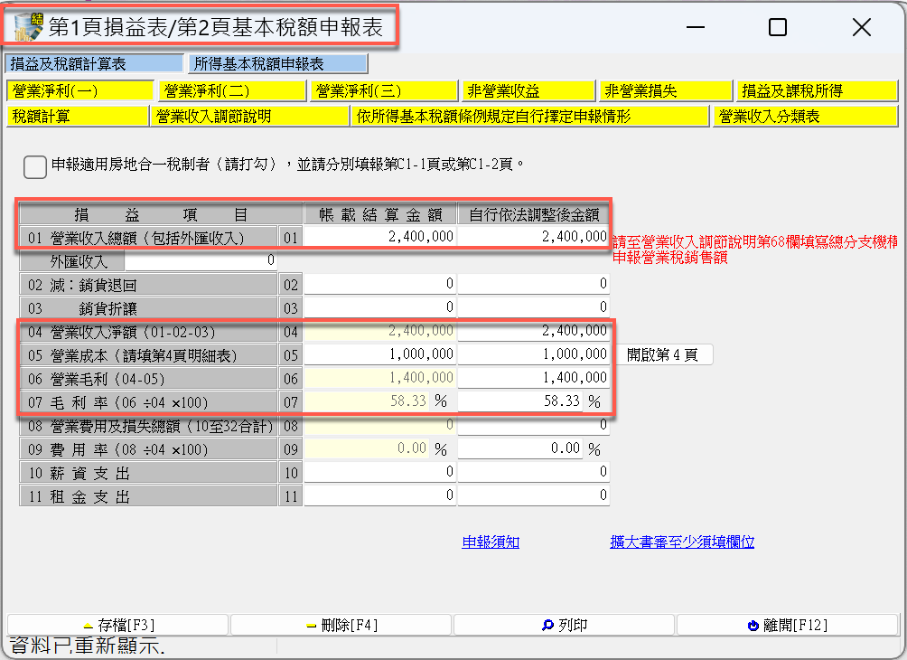Click the 帳載結算金額 column header
Viewport: 907px width, 660px height.
pos(380,215)
